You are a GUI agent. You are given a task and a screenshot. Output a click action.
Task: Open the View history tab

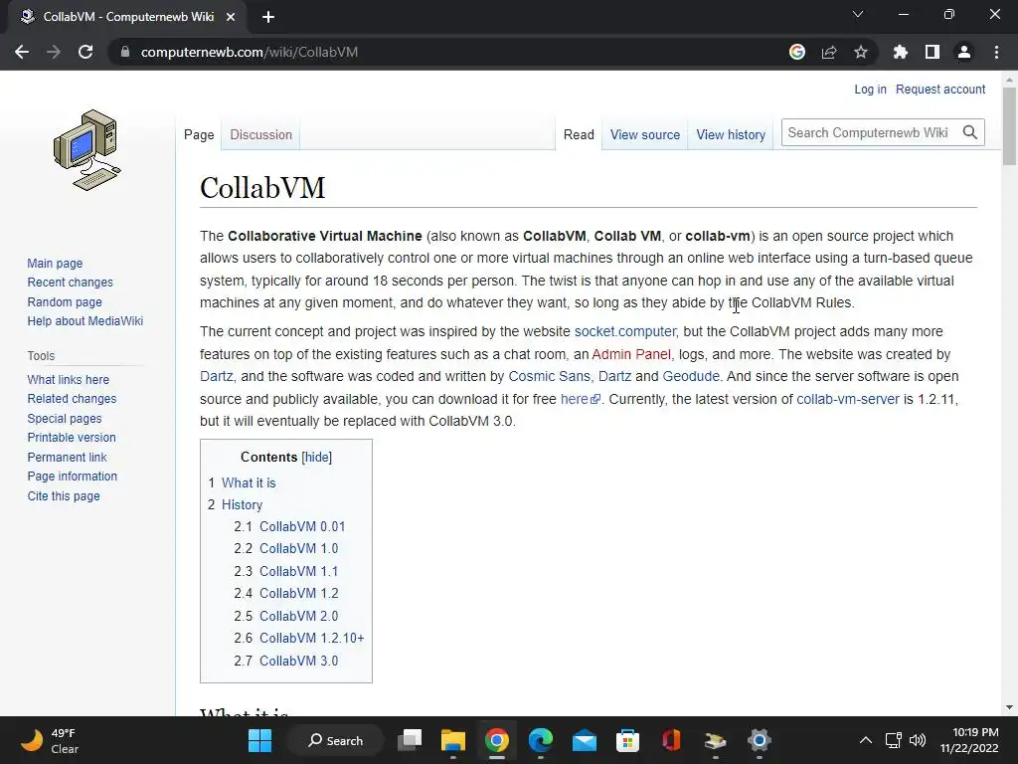click(x=731, y=134)
